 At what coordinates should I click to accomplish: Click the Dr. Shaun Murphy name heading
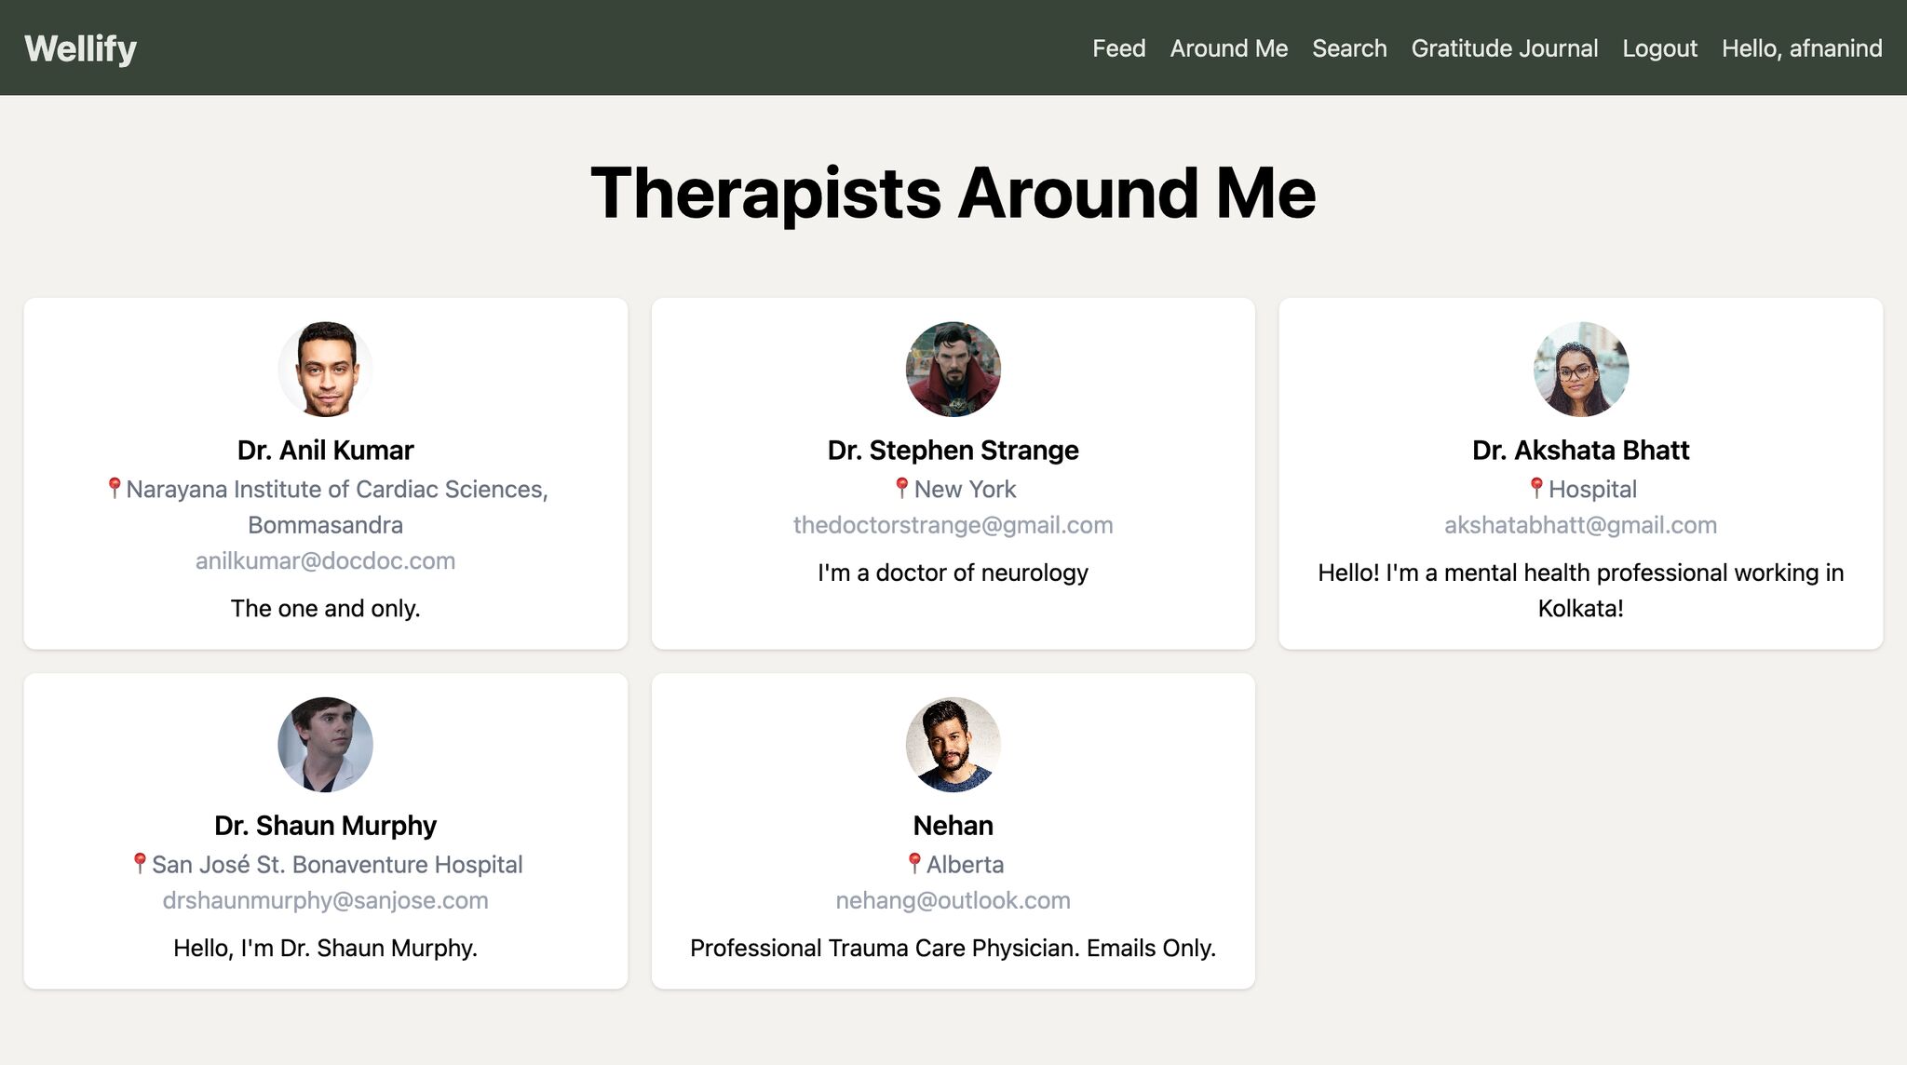pos(325,825)
